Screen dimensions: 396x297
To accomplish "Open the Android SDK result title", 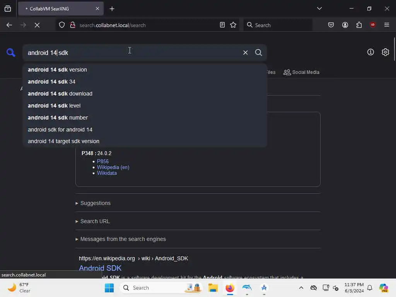I will pos(100,268).
